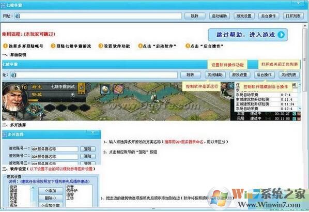Viewport: 309px width, 212px height.
Task: Click 登陆 button for 游戏账号二
Action: [x=88, y=156]
